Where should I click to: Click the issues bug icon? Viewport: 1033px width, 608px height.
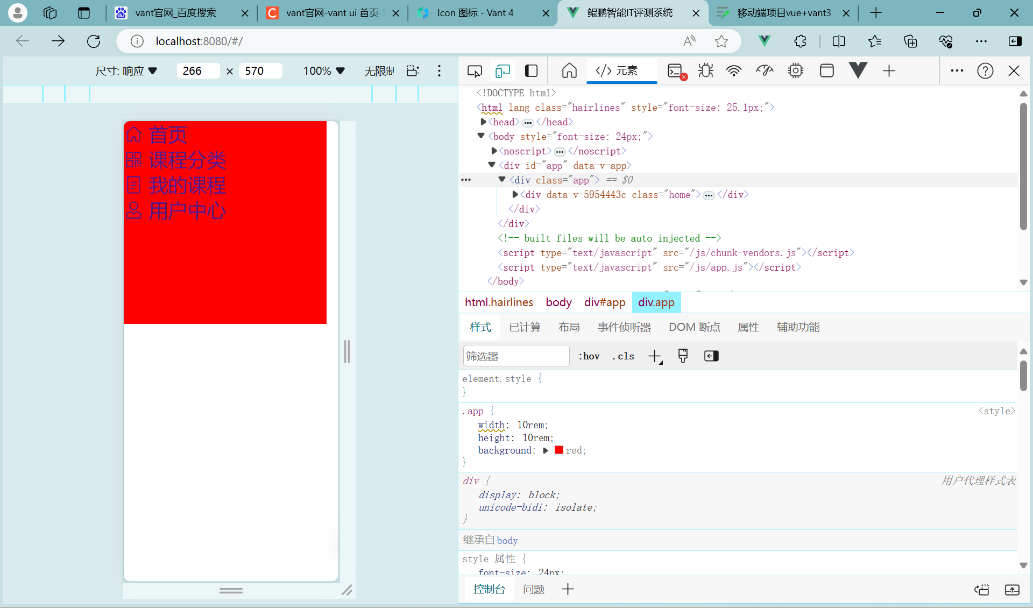(x=705, y=70)
